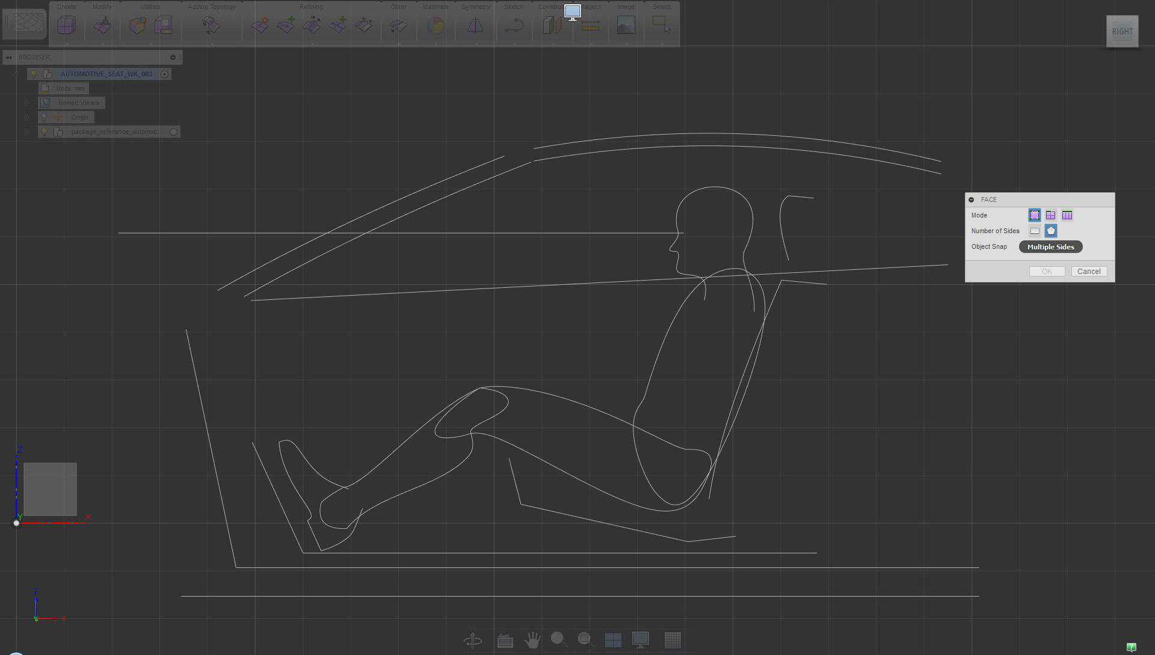This screenshot has width=1155, height=655.
Task: Select the Pan hand tool
Action: (x=532, y=640)
